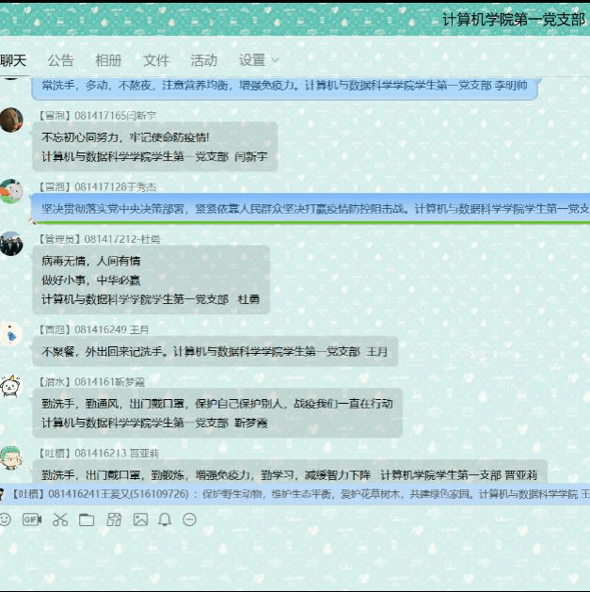The width and height of the screenshot is (590, 592).
Task: Select the 活动 tab
Action: (203, 60)
